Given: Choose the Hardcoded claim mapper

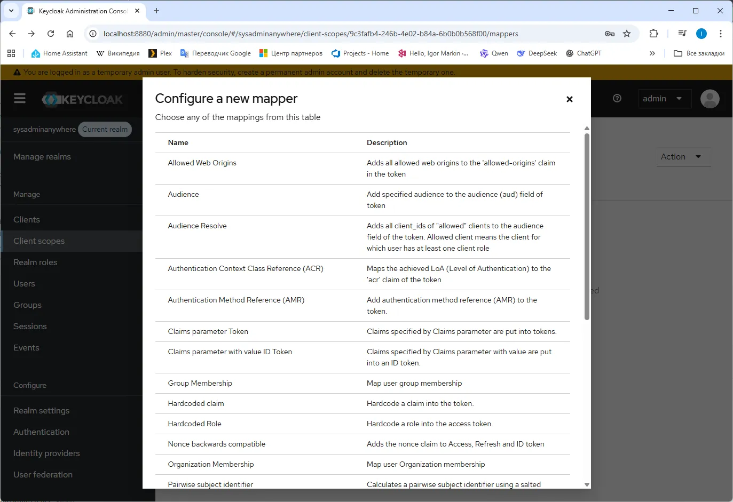Looking at the screenshot, I should [x=196, y=403].
